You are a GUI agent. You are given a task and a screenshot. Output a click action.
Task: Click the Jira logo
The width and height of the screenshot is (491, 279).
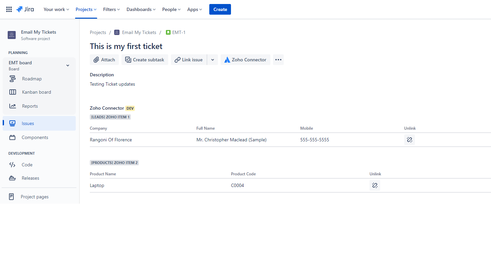(25, 9)
